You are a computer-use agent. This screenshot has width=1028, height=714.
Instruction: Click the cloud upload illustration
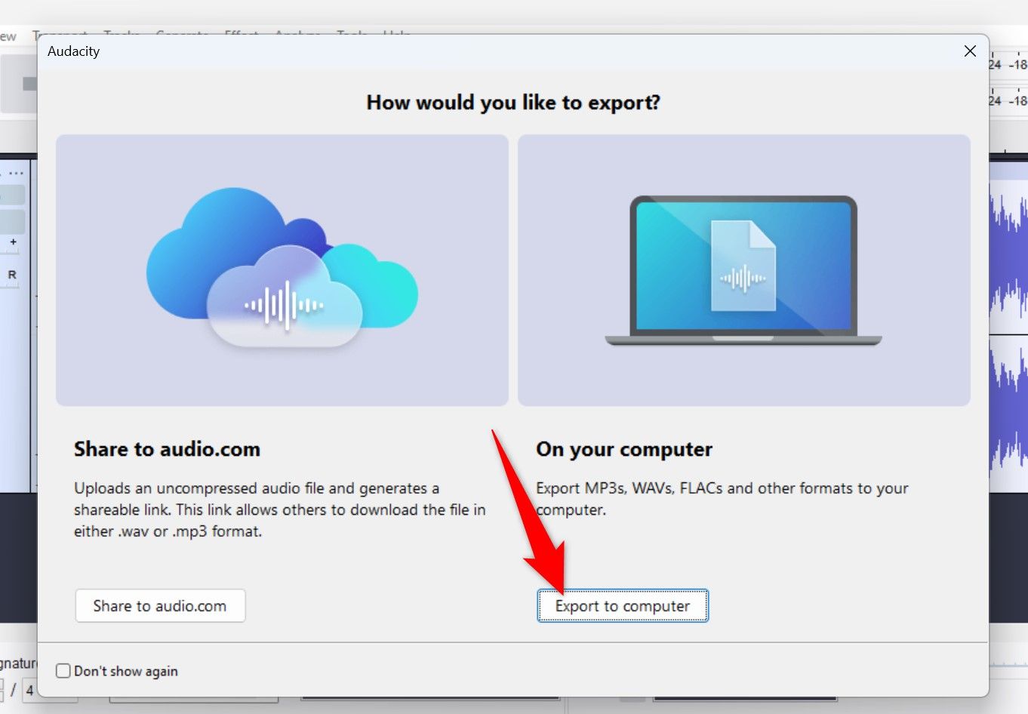coord(282,270)
